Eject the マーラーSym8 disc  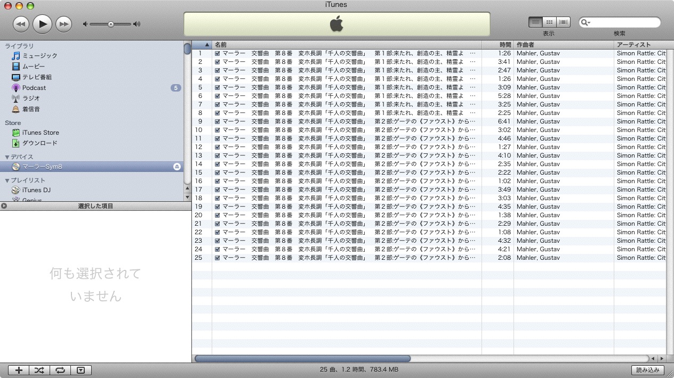coord(177,167)
